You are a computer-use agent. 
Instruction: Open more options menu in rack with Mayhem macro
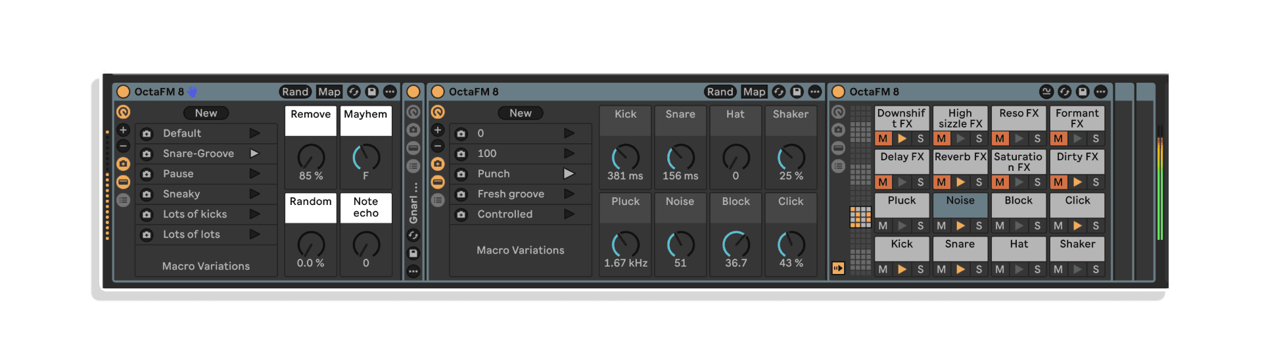coord(390,92)
